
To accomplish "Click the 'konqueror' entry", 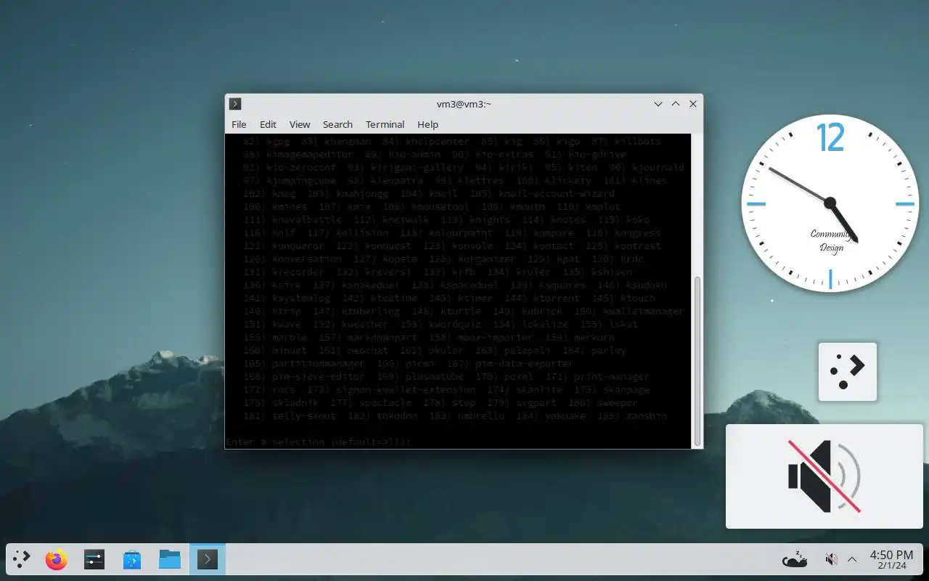I will [x=298, y=245].
